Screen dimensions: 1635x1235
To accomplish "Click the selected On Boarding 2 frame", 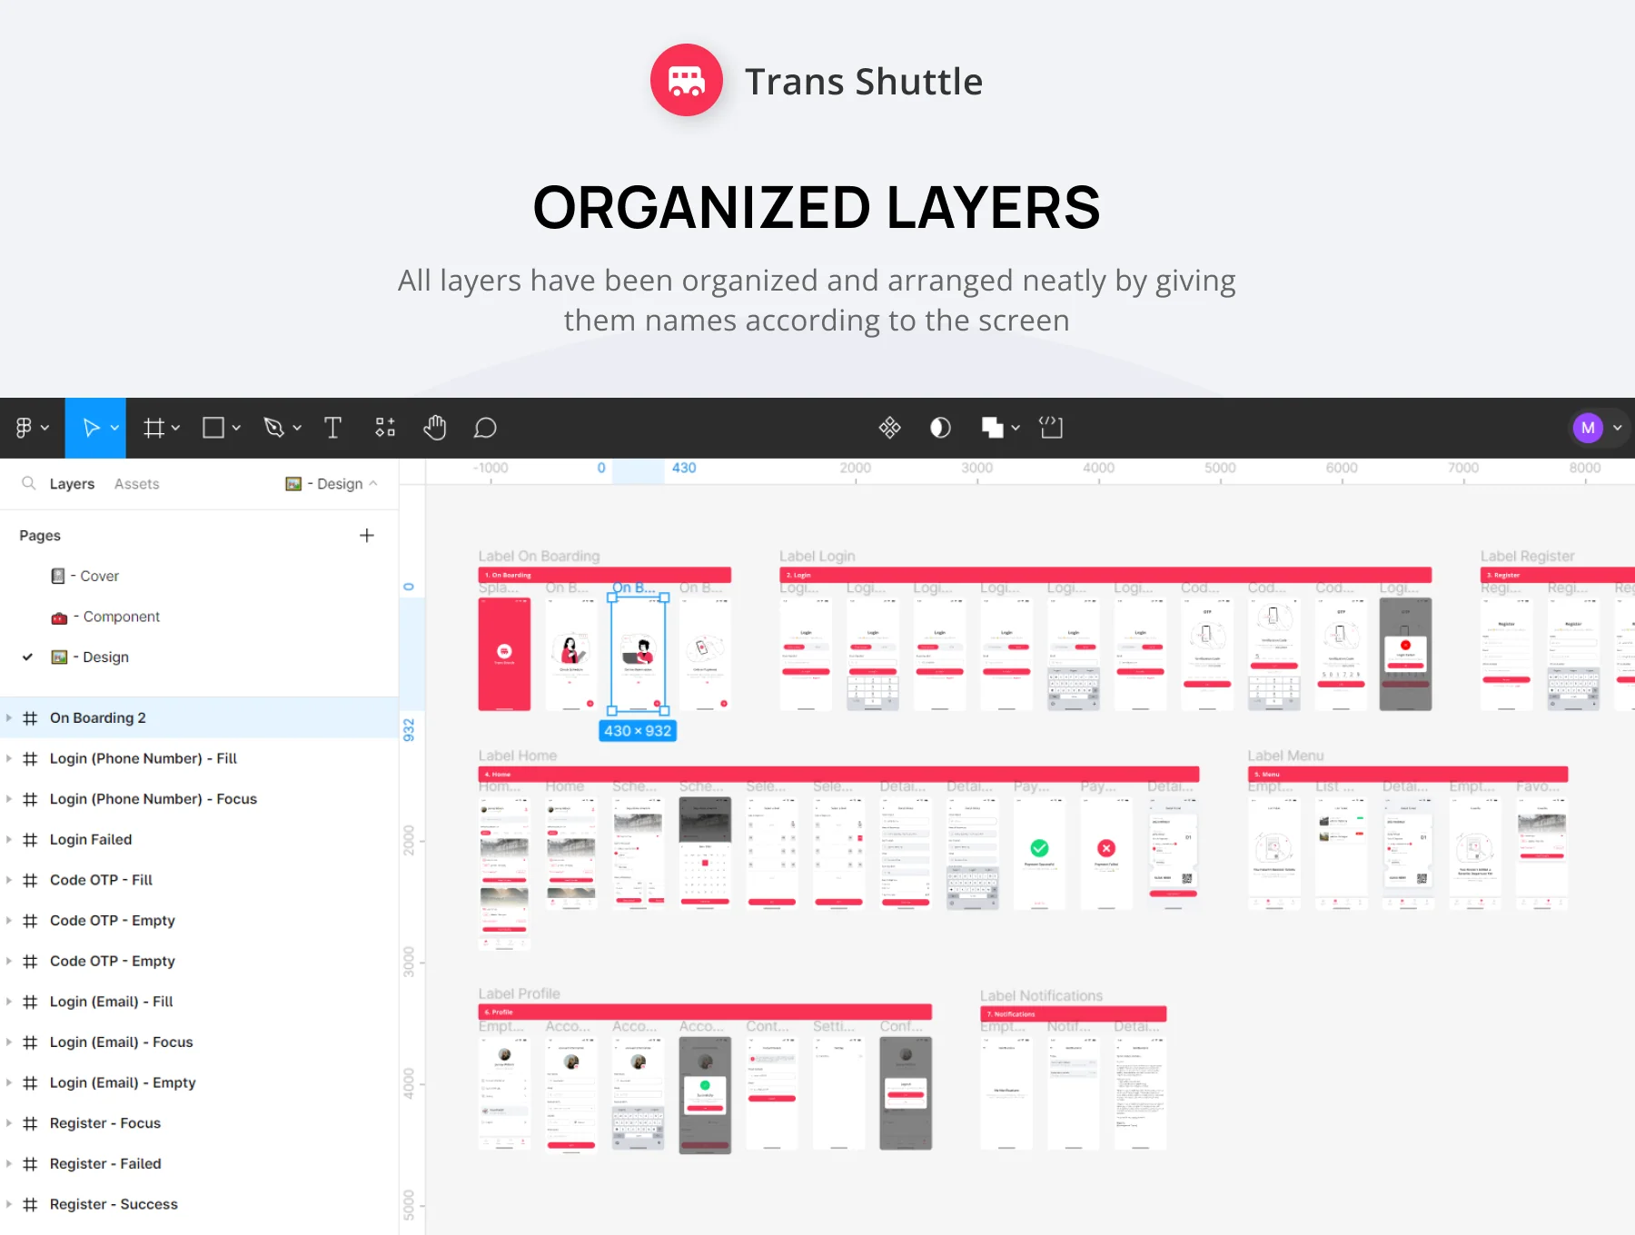I will pos(638,654).
